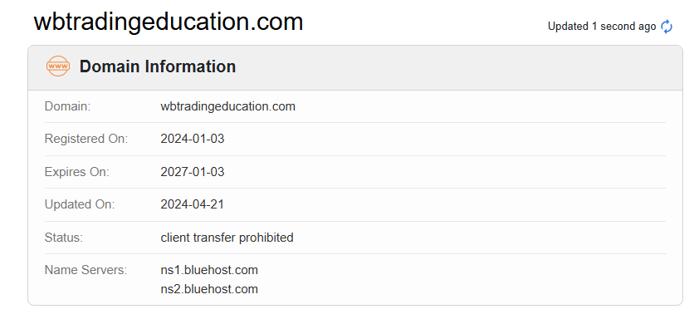The width and height of the screenshot is (694, 314).
Task: Click the 'Updated 1 second ago' text
Action: 602,27
